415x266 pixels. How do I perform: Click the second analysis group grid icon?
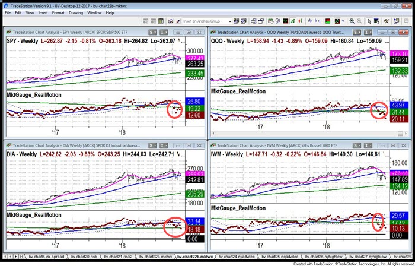coord(244,21)
